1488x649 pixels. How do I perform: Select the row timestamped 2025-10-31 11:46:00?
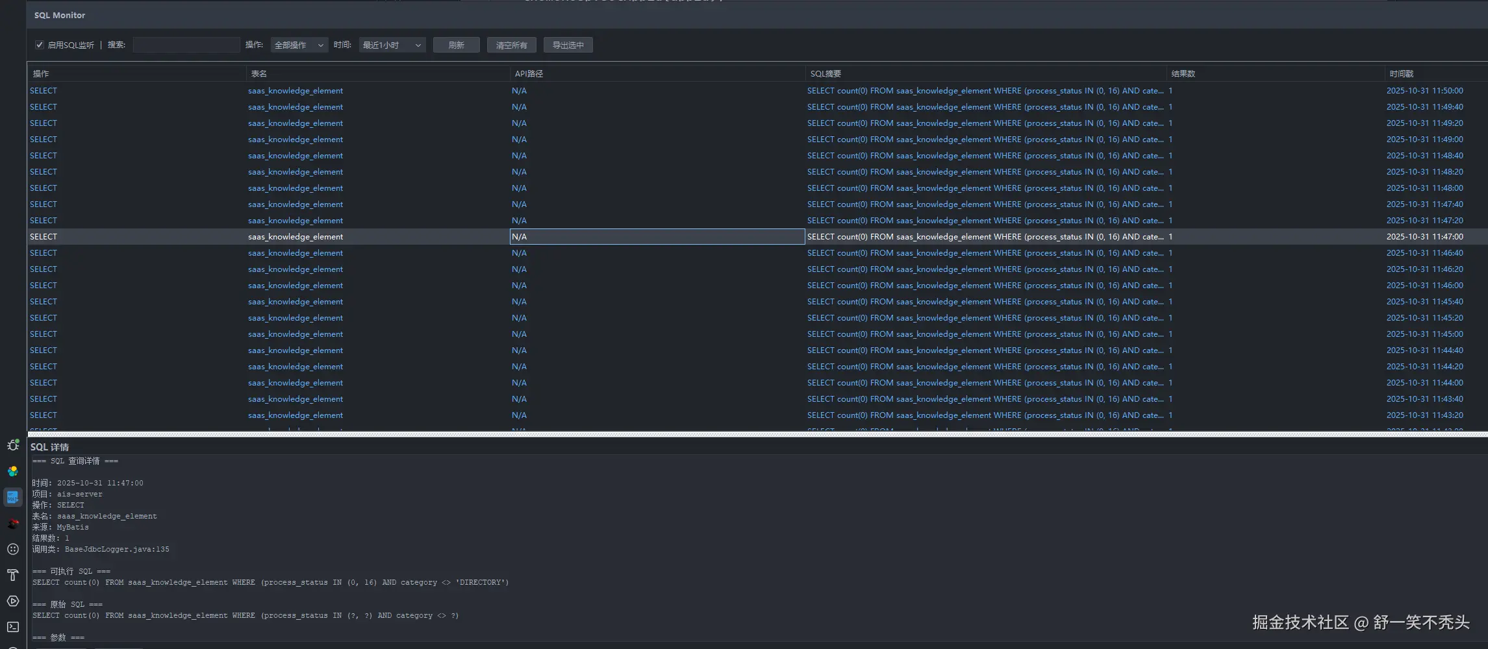click(757, 286)
